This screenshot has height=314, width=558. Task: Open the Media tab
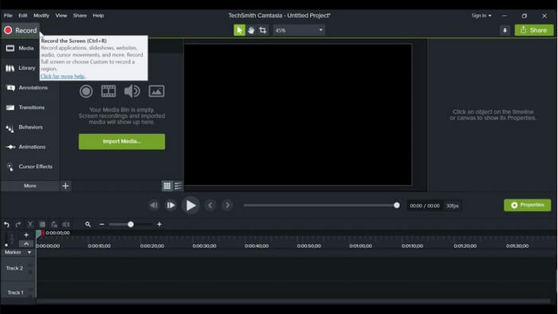pyautogui.click(x=20, y=48)
